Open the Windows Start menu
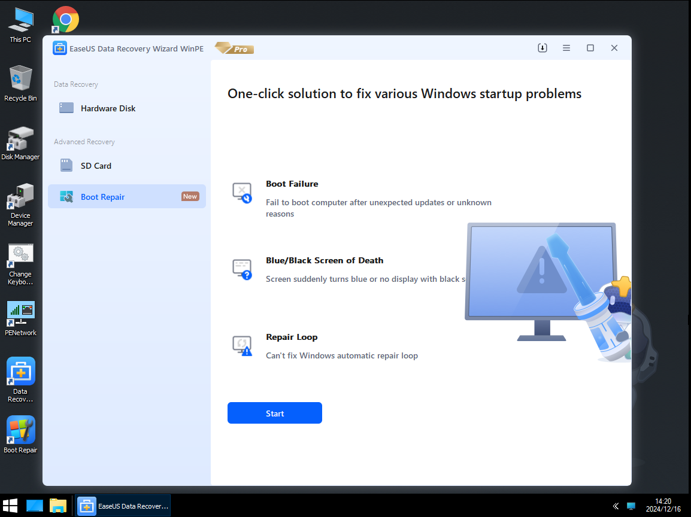 (x=10, y=506)
